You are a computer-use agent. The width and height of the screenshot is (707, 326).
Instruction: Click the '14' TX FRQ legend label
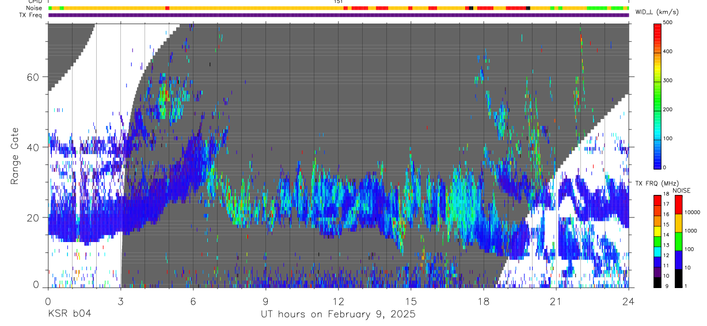click(666, 235)
